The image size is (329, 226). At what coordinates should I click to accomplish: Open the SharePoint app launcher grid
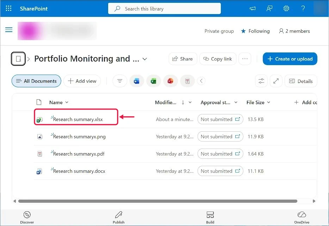[x=8, y=8]
